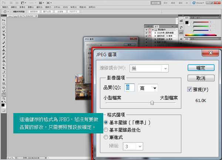Select the Rectangular Marquee tool

[x=4, y=24]
